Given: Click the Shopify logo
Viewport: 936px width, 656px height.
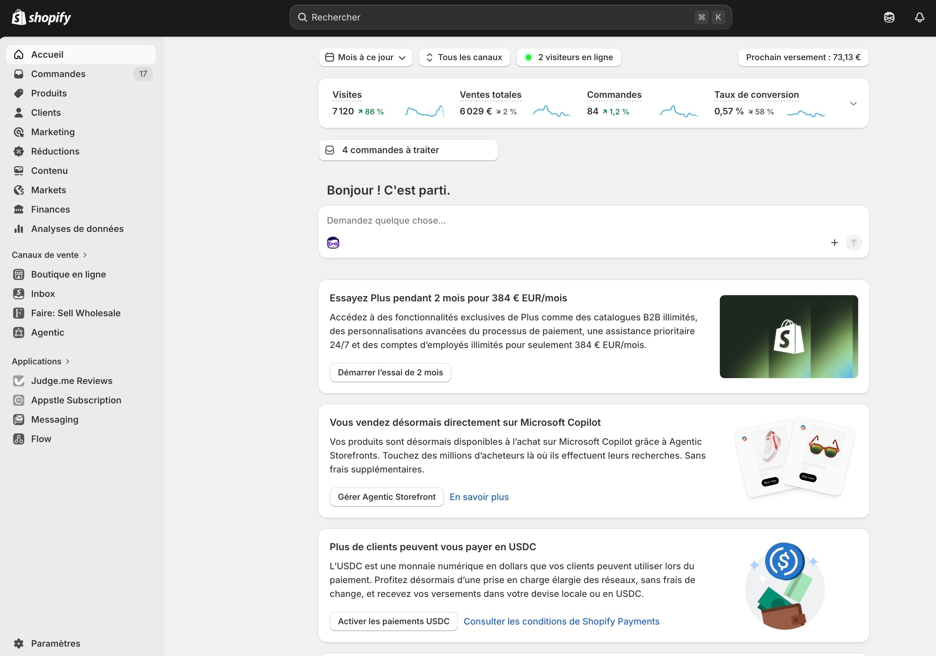Looking at the screenshot, I should point(41,17).
